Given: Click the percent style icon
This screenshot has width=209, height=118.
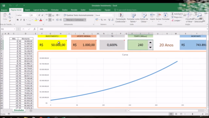Looking at the screenshot, I should 102,20.
